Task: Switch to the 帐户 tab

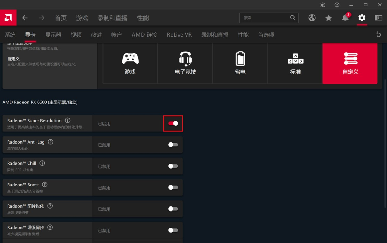Action: (x=116, y=35)
